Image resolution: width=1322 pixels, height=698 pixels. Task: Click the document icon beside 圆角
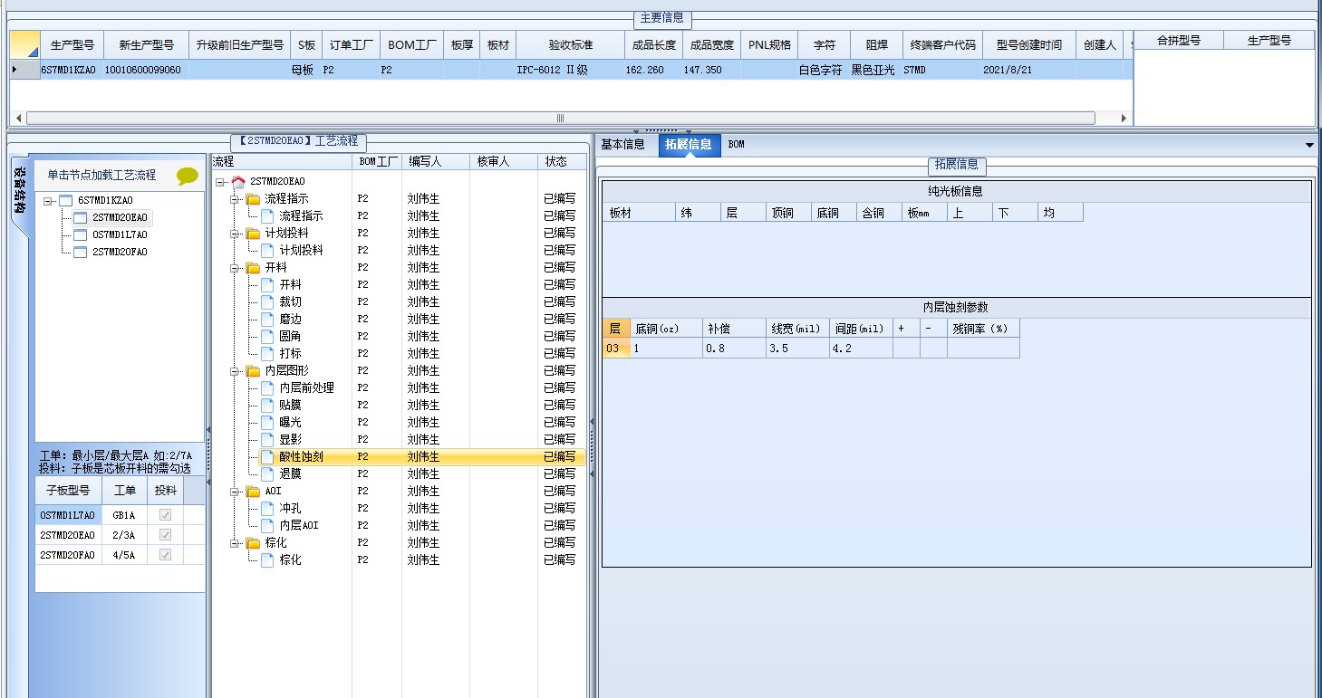click(267, 337)
